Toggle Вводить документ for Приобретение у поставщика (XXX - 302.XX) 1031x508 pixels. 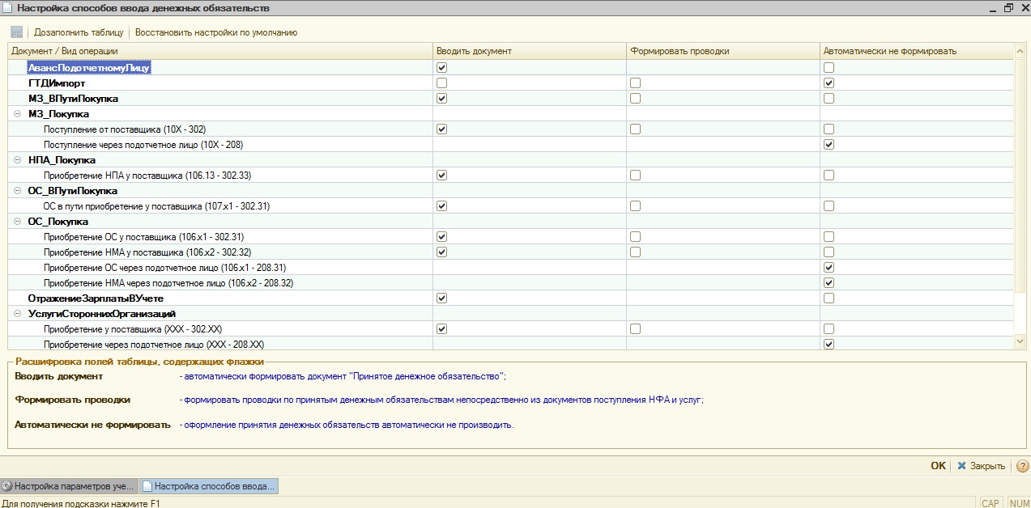click(441, 329)
